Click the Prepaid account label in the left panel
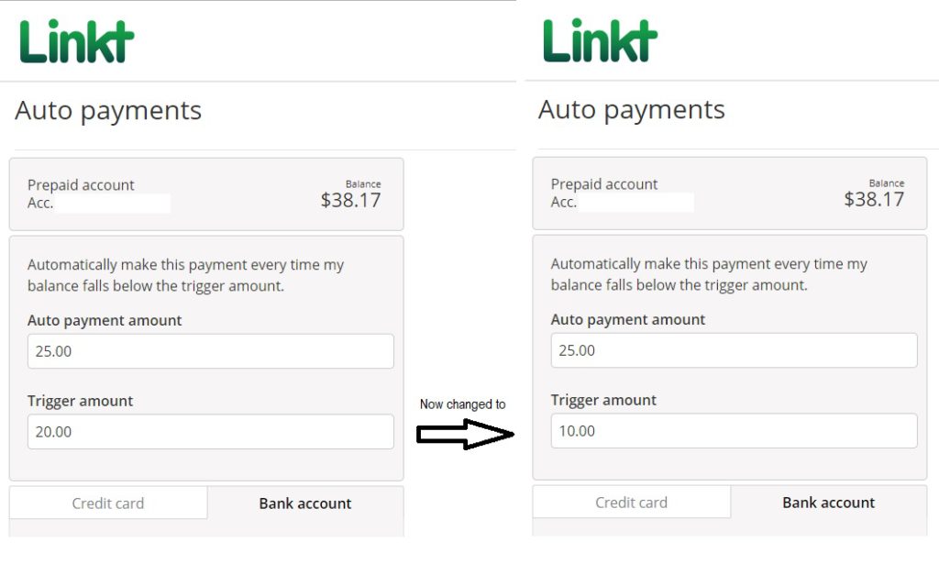 [81, 185]
